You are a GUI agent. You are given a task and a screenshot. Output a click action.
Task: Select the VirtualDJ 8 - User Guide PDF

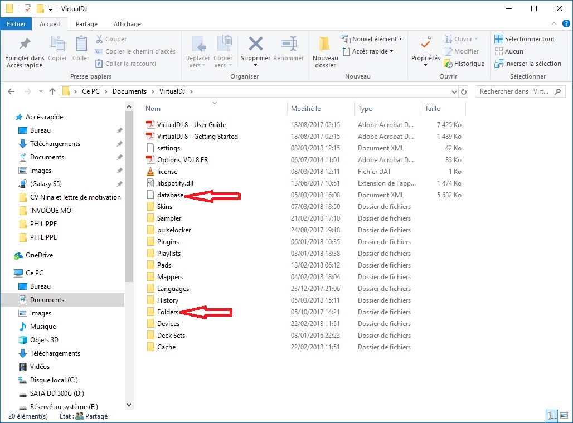192,125
